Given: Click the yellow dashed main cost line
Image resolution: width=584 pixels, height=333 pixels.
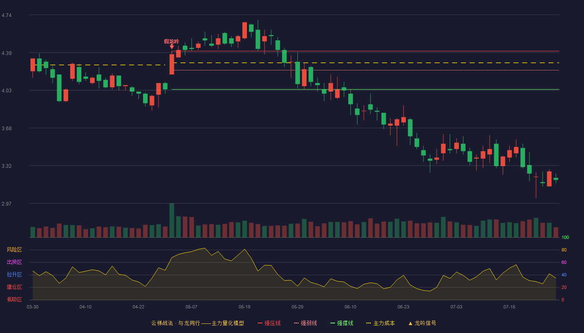Looking at the screenshot, I should click(365, 63).
